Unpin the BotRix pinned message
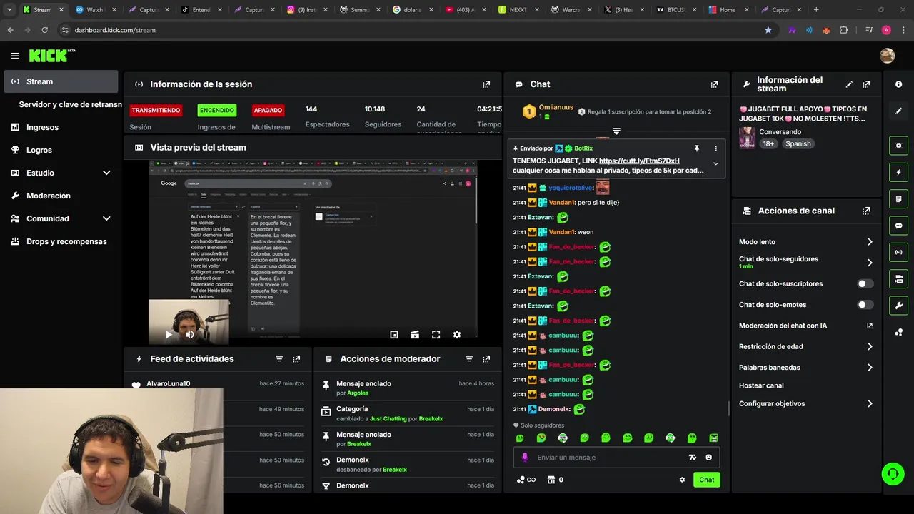 (x=696, y=148)
